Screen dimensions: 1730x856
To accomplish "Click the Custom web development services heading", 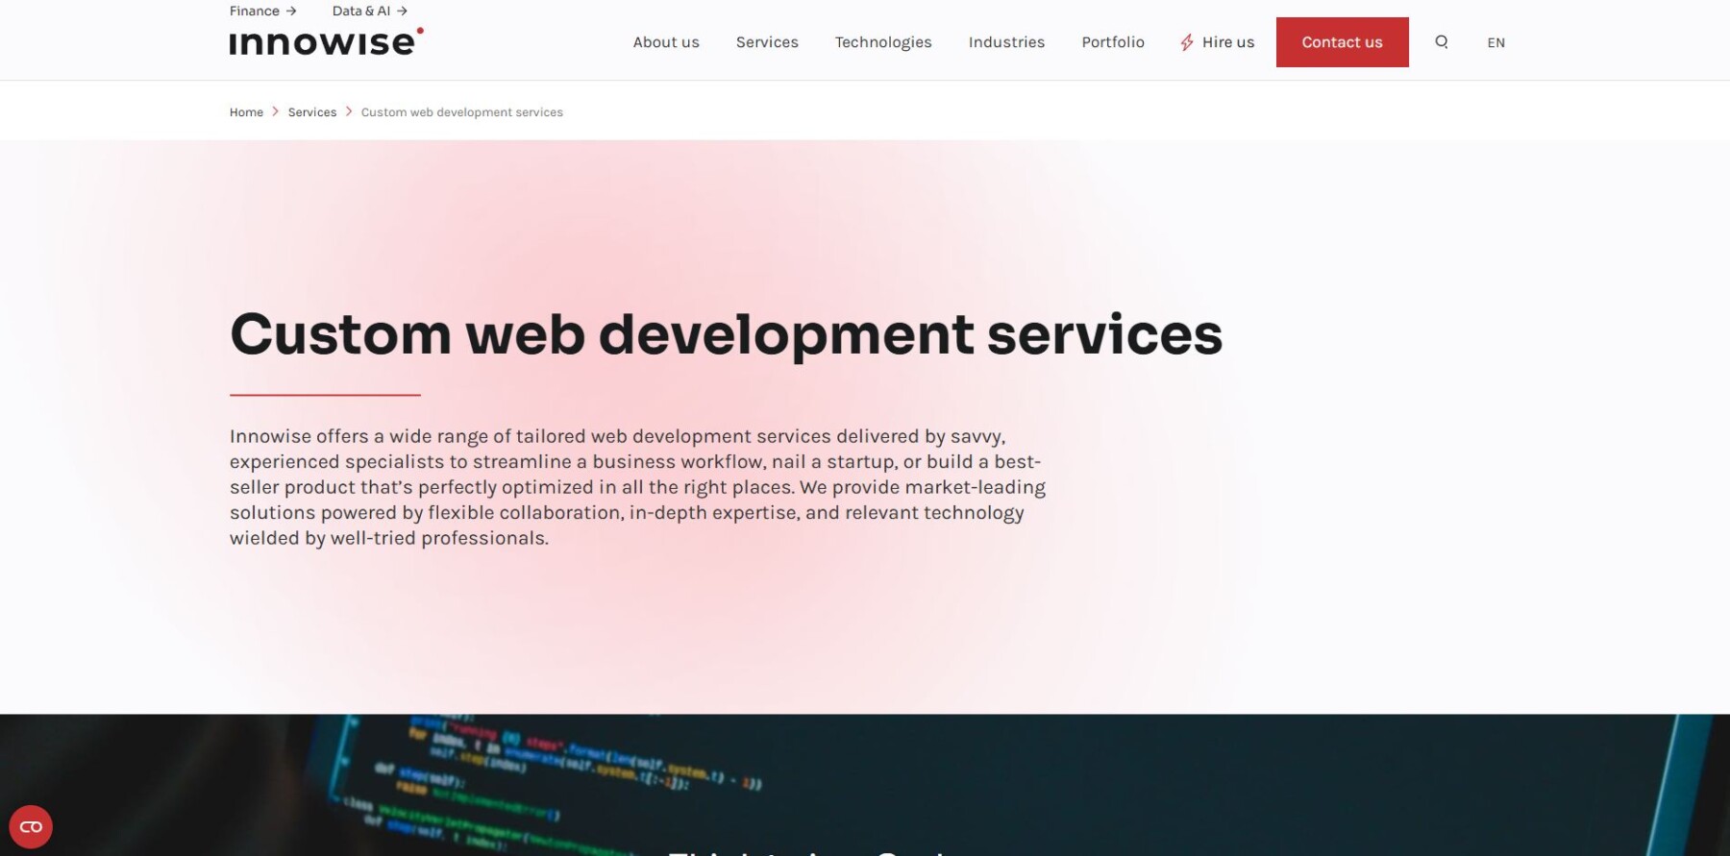I will pyautogui.click(x=726, y=334).
